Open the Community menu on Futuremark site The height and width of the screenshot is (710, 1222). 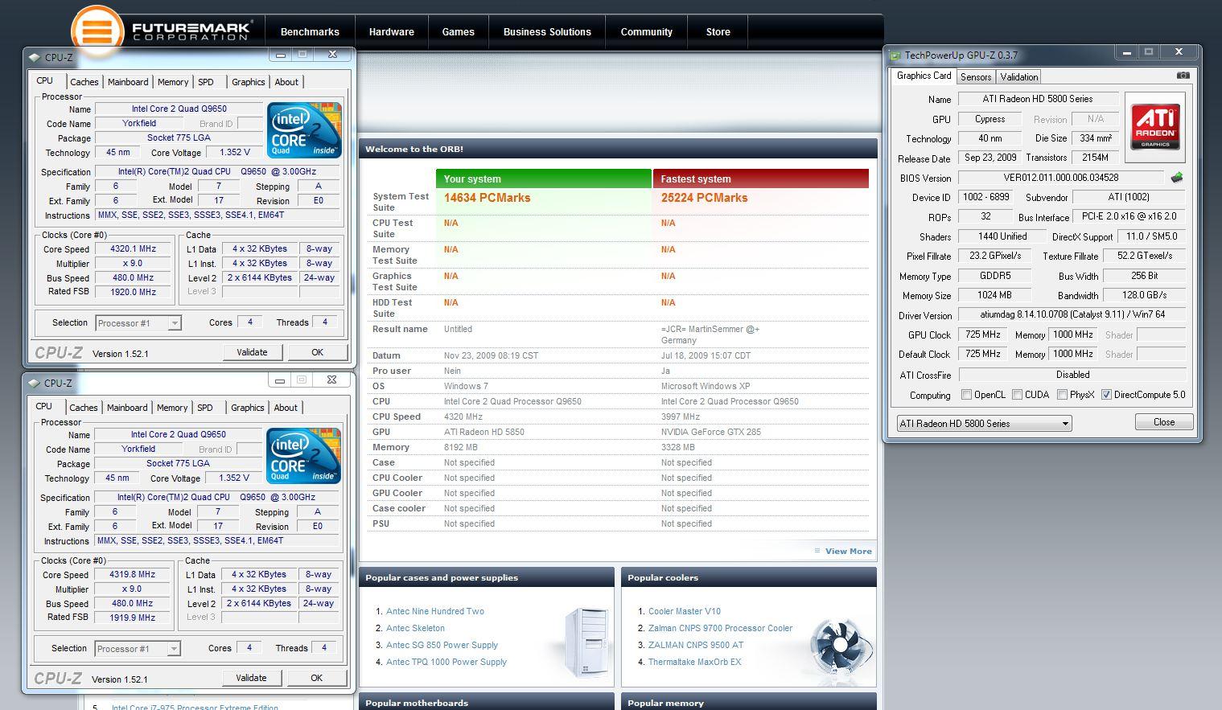647,32
